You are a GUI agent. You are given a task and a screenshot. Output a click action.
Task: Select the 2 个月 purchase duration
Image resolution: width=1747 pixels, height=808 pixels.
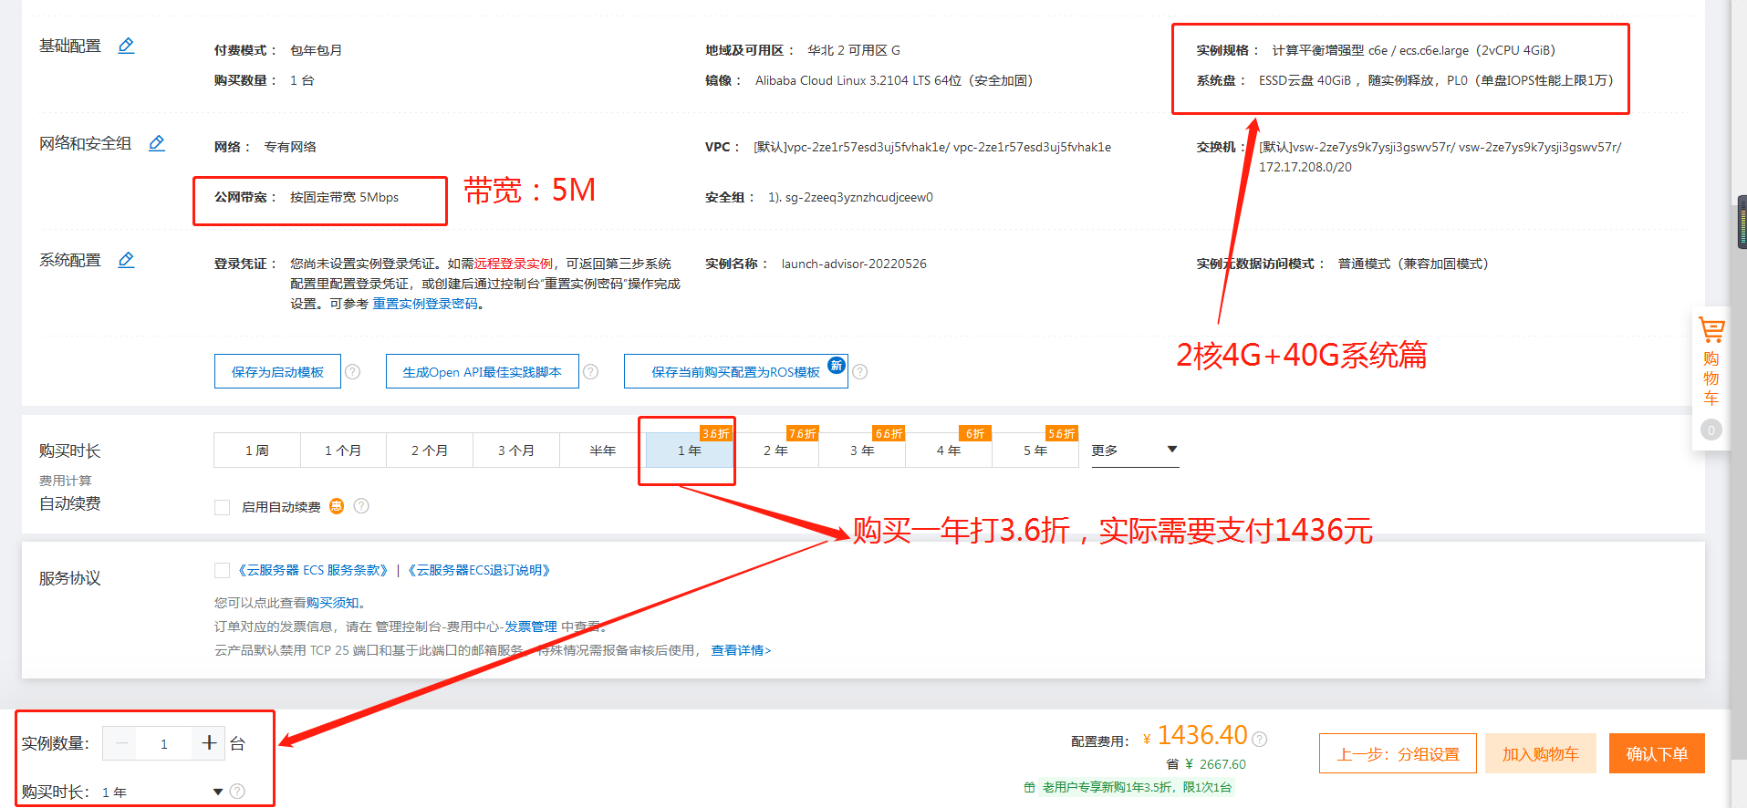(x=430, y=451)
